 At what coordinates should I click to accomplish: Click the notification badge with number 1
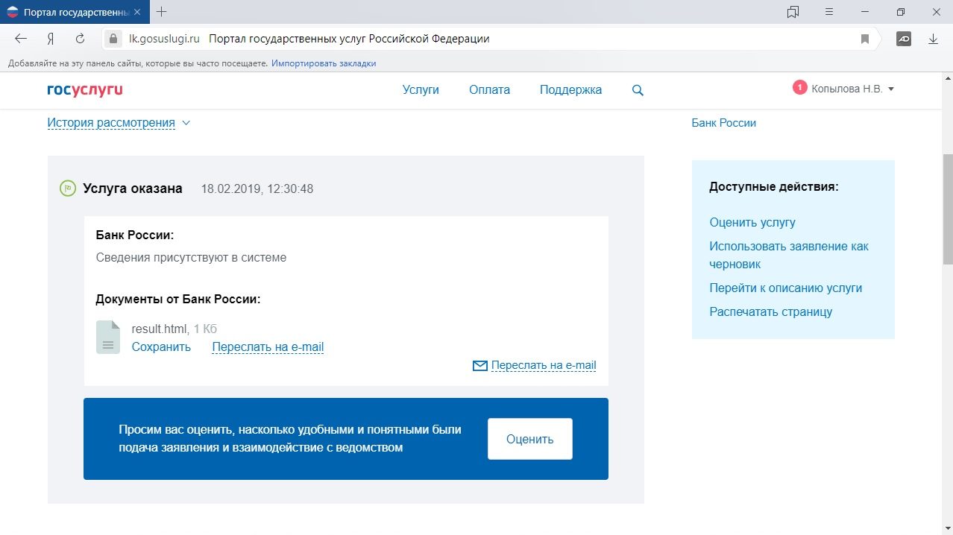(x=799, y=88)
